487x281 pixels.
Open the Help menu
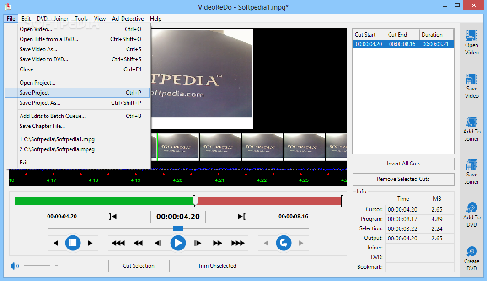[155, 19]
